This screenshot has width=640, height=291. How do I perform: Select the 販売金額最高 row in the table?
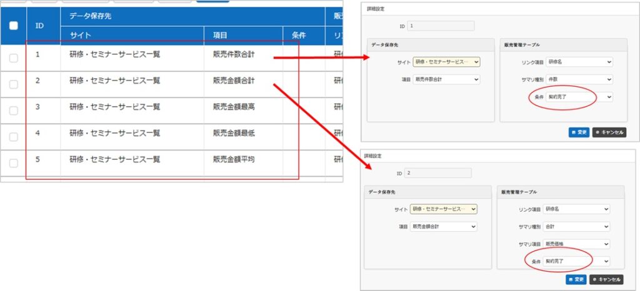click(x=234, y=107)
